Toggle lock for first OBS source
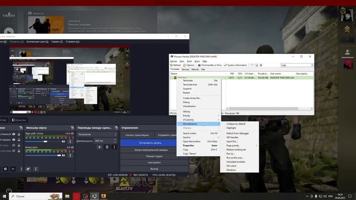The image size is (356, 200). [x=19, y=134]
